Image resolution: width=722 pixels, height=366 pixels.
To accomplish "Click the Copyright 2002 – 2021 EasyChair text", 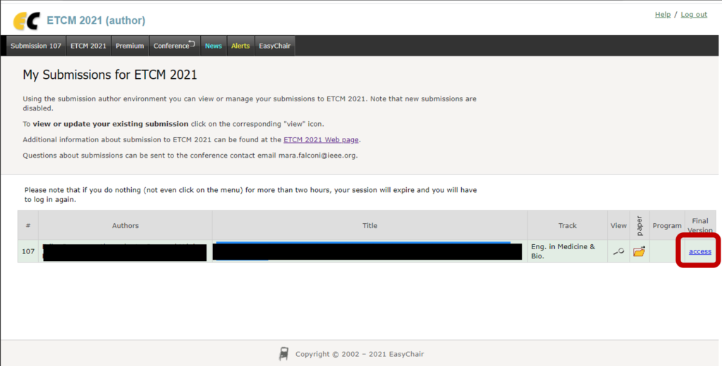I will coord(360,354).
